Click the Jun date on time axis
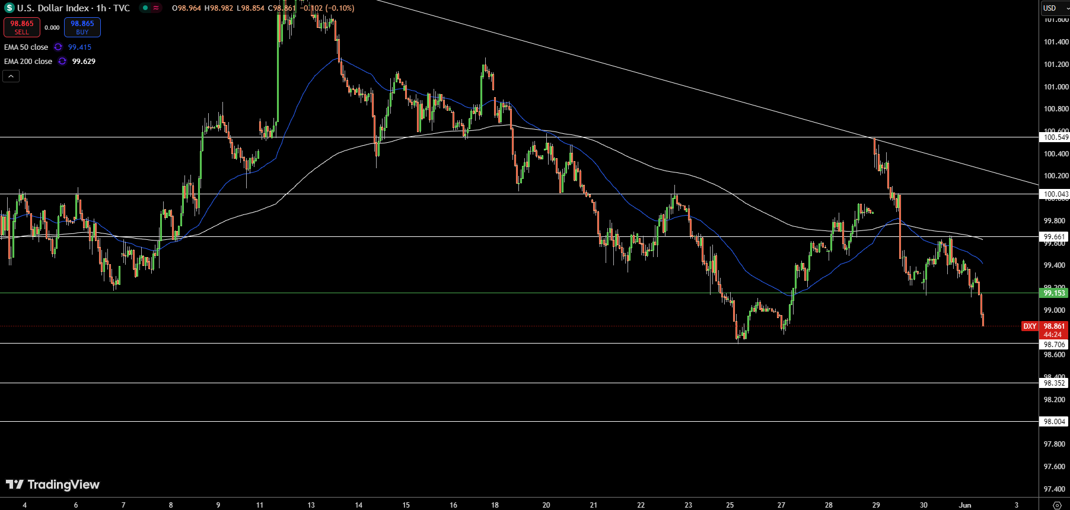Viewport: 1070px width, 510px height. pos(965,505)
